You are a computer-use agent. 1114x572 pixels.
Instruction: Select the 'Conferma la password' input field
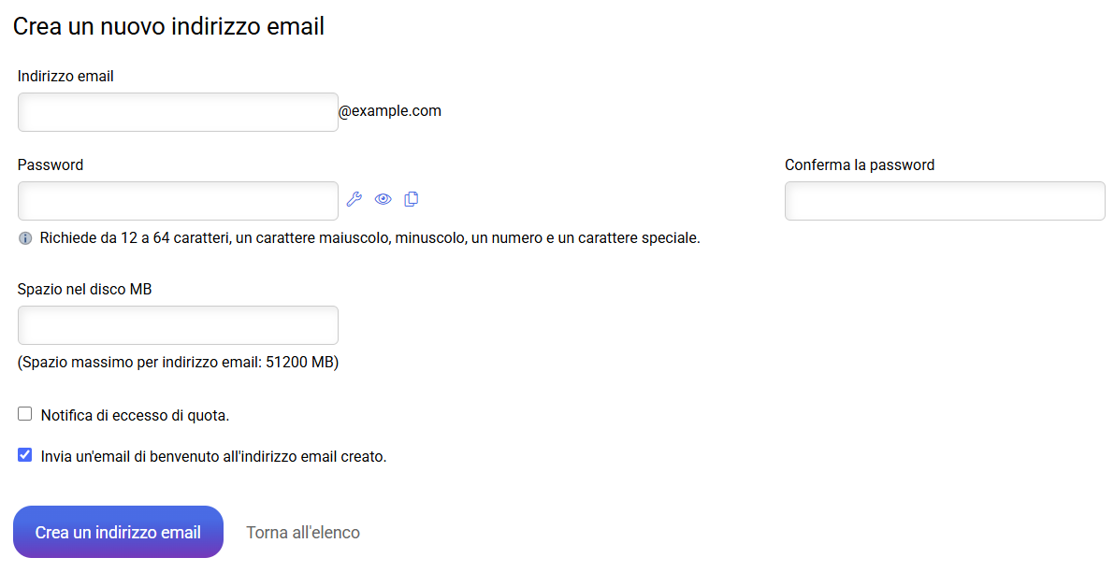point(945,201)
